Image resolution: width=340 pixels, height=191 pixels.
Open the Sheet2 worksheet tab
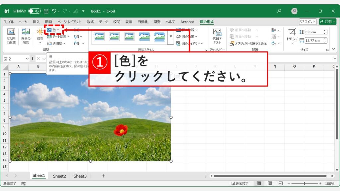(59, 176)
